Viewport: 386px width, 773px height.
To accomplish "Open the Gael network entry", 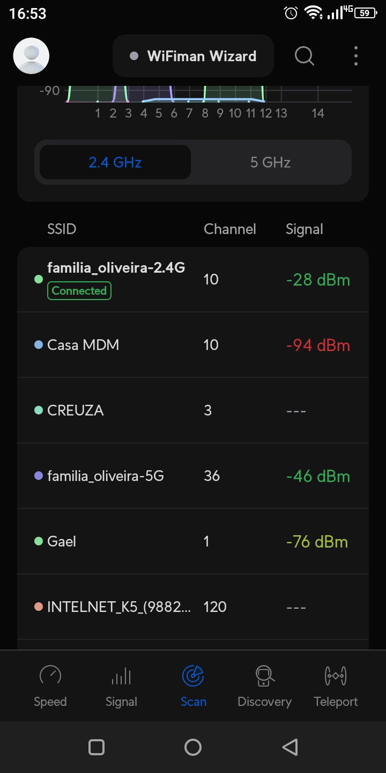I will tap(193, 541).
